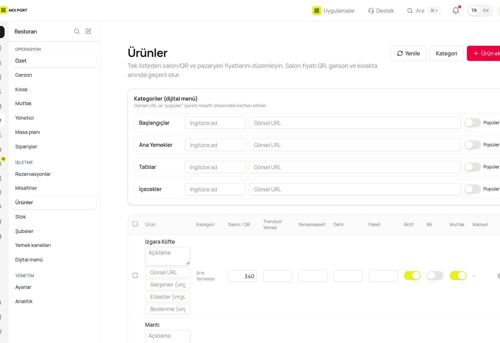Go to Masa planı page
This screenshot has width=500, height=343.
pyautogui.click(x=54, y=132)
